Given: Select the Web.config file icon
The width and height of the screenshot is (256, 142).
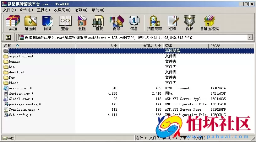Looking at the screenshot, I should point(6,115).
